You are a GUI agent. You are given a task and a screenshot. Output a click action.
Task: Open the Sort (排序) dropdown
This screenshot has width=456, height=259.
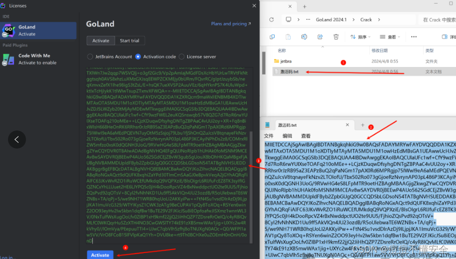(360, 36)
